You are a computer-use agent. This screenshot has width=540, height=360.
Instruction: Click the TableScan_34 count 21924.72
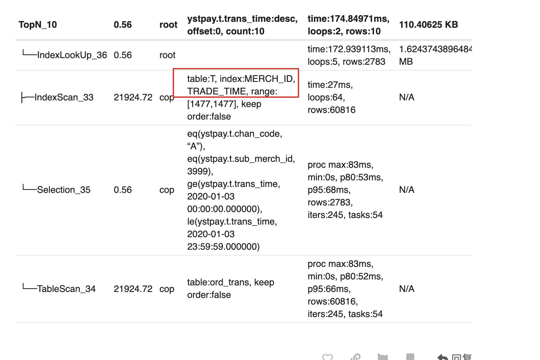pyautogui.click(x=133, y=289)
